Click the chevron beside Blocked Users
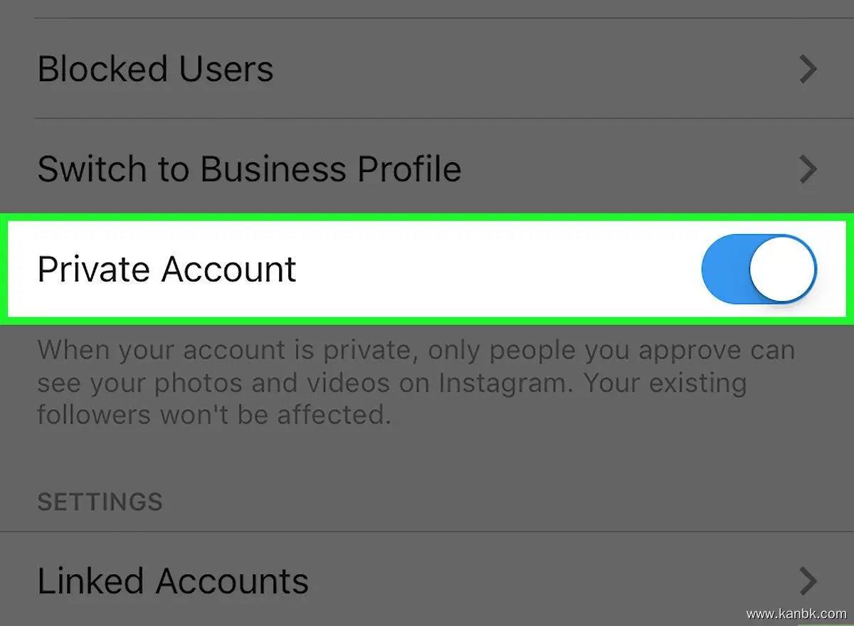Viewport: 854px width, 626px height. [x=808, y=70]
